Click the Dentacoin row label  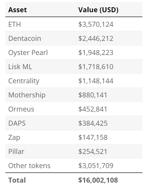point(25,39)
